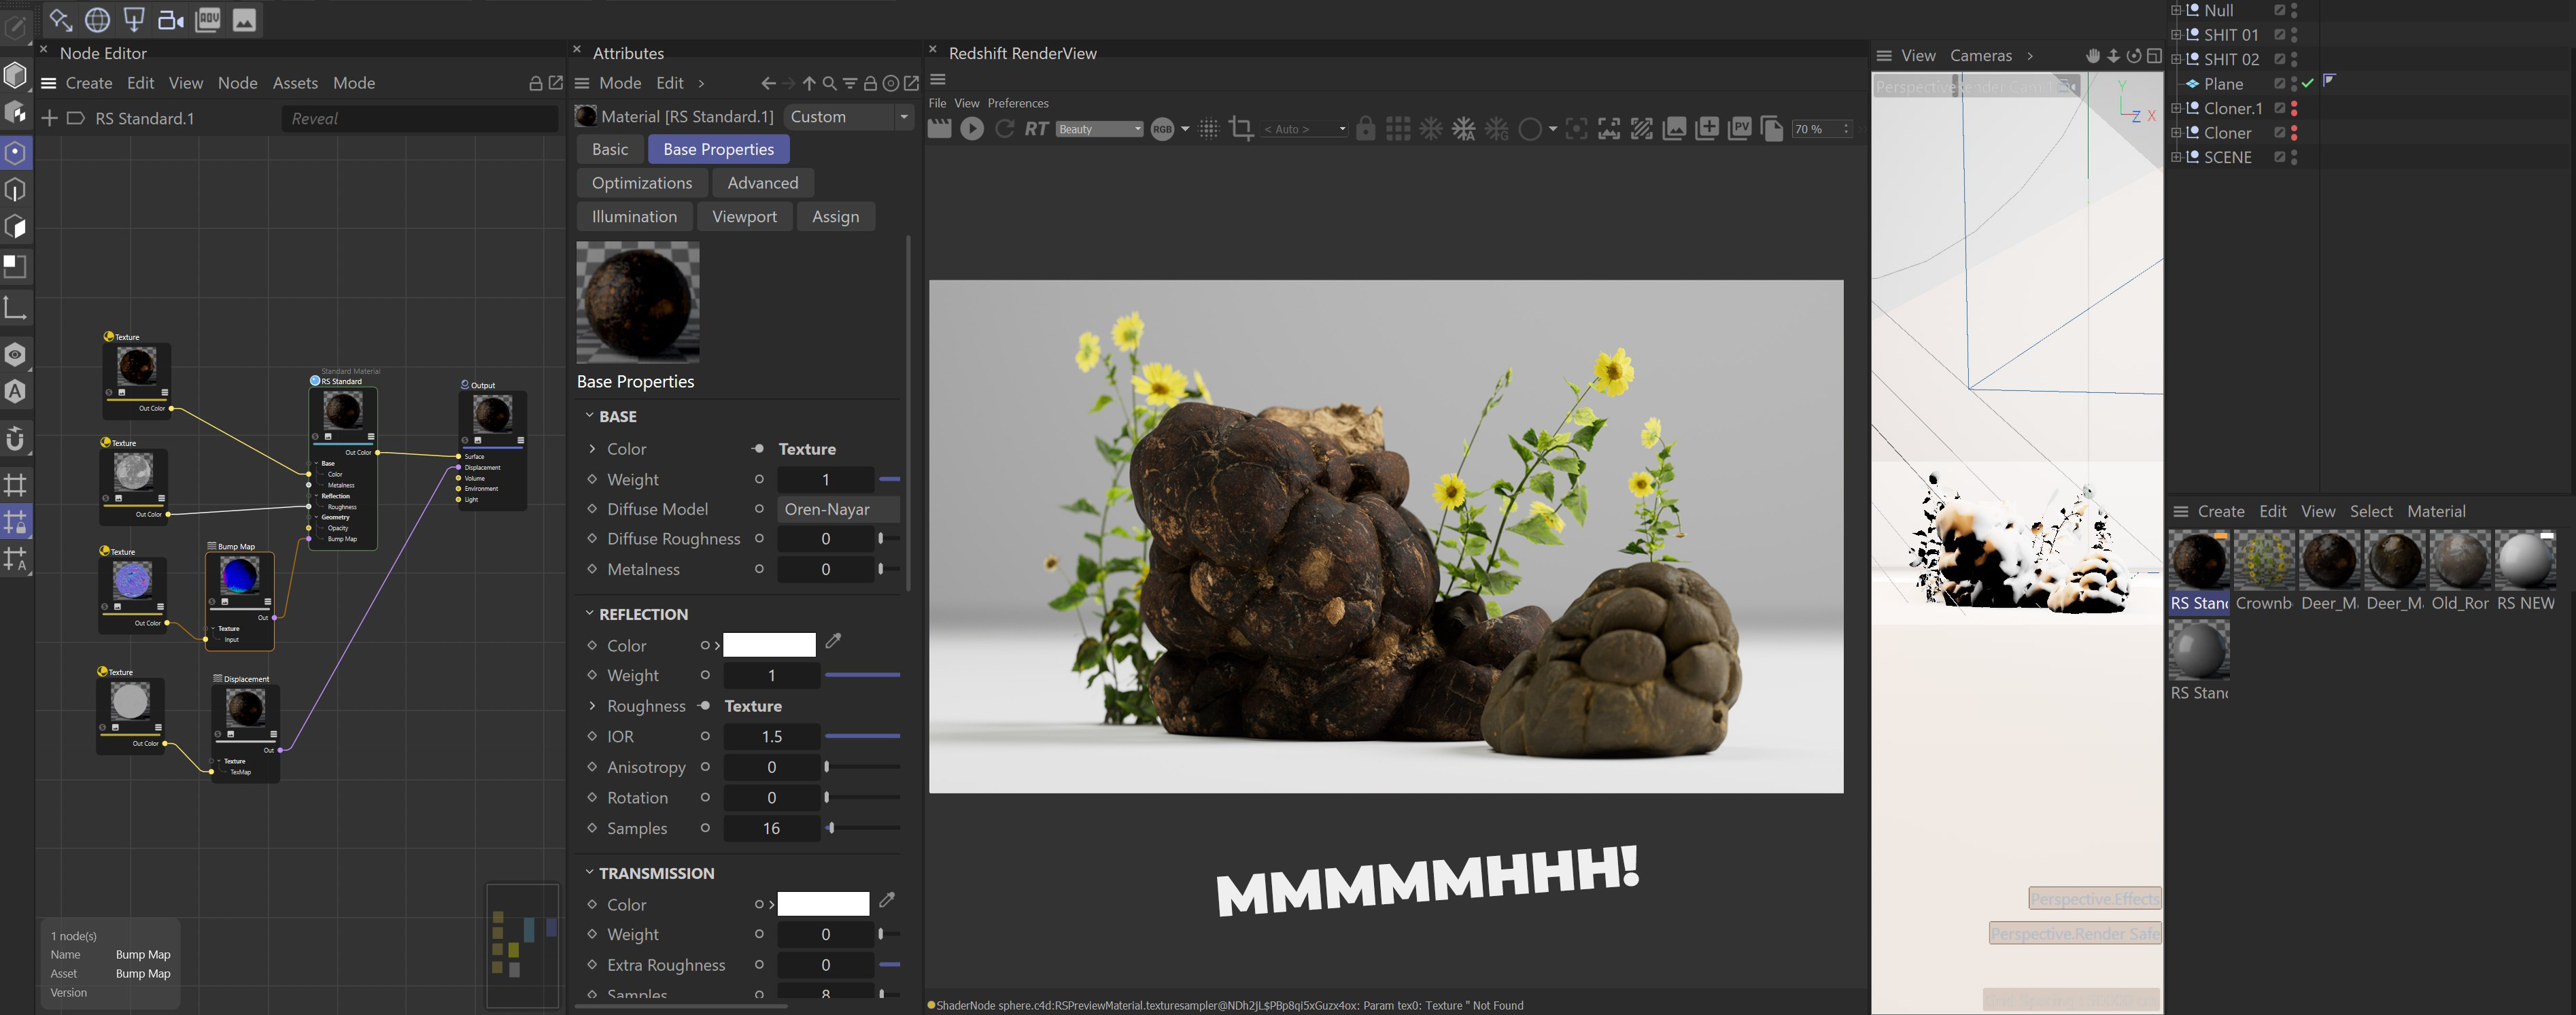The height and width of the screenshot is (1015, 2576).
Task: Click the RT real-time render icon
Action: pos(1036,129)
